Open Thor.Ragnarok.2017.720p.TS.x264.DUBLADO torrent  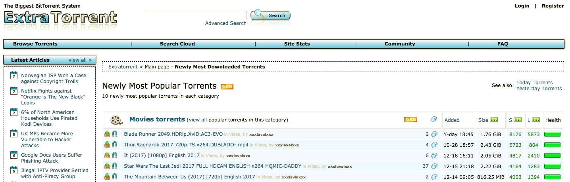tap(186, 145)
